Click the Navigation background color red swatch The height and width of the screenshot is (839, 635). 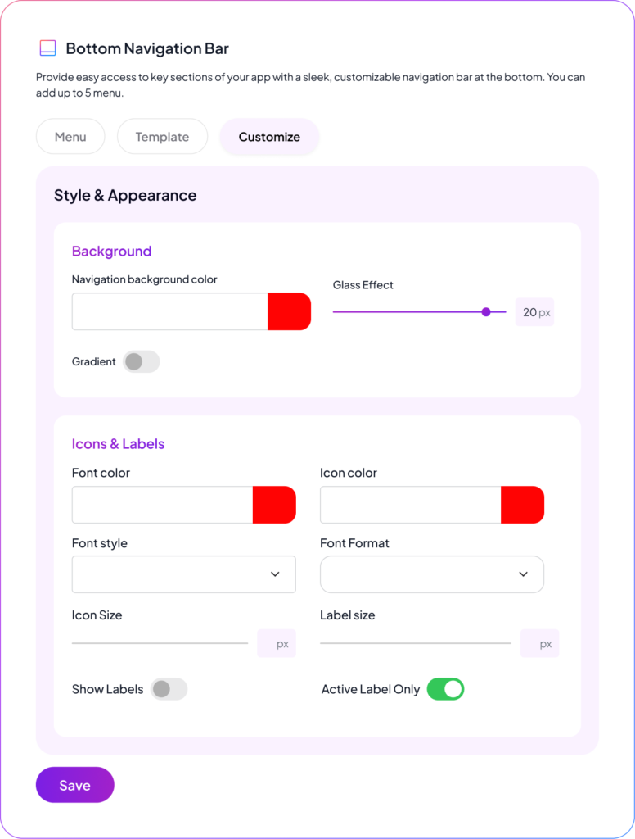pos(289,311)
